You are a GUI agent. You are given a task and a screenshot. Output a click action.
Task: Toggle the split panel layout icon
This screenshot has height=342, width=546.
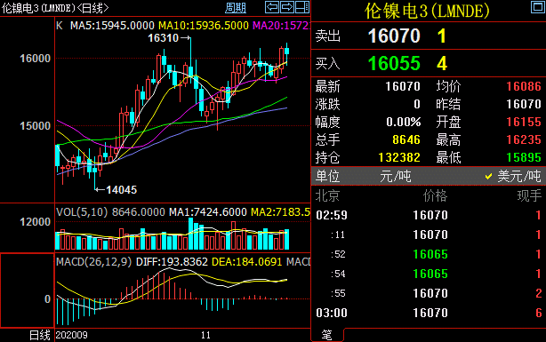click(302, 7)
